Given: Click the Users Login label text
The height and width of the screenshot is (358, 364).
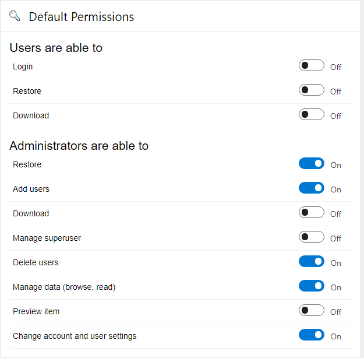Looking at the screenshot, I should click(23, 66).
